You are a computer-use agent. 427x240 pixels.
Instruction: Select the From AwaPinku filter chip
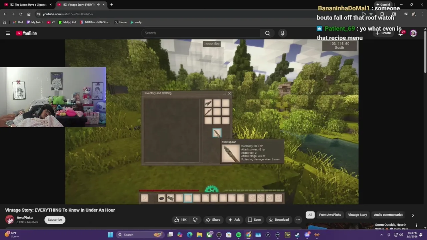[x=330, y=215]
